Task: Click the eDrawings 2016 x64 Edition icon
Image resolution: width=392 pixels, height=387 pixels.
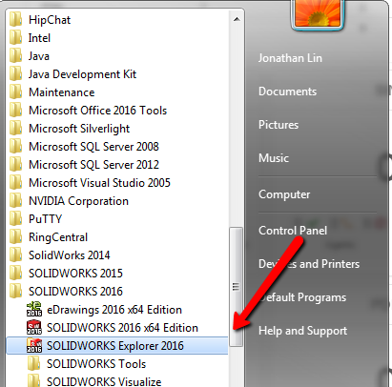Action: point(34,309)
